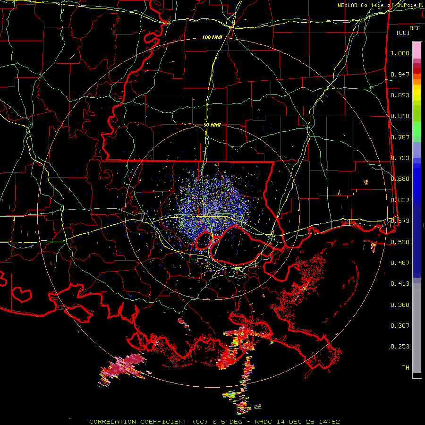Pick the gray color band on scale
The width and height of the screenshot is (425, 425).
[417, 328]
